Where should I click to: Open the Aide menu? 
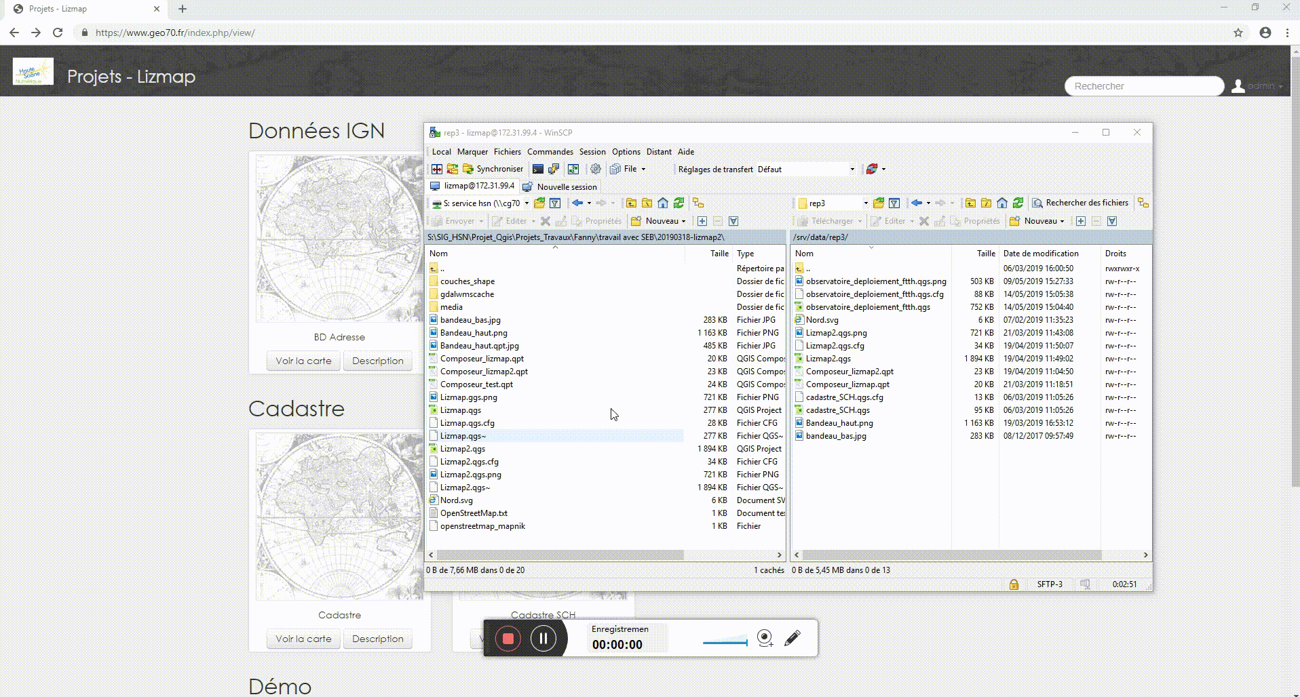tap(686, 152)
